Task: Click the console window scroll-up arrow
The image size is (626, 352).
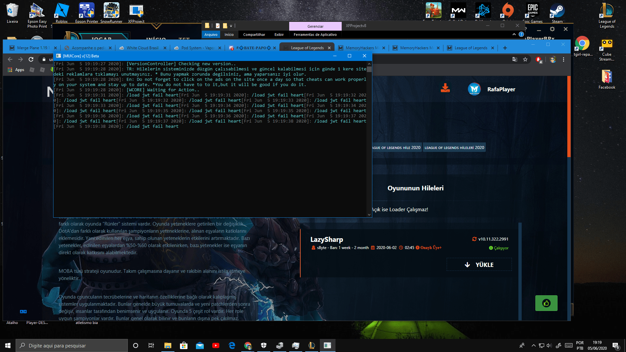Action: pyautogui.click(x=369, y=64)
